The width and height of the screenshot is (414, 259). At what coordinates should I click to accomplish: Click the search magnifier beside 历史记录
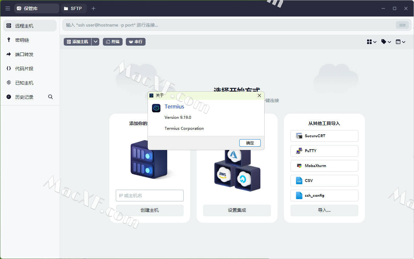(50, 97)
